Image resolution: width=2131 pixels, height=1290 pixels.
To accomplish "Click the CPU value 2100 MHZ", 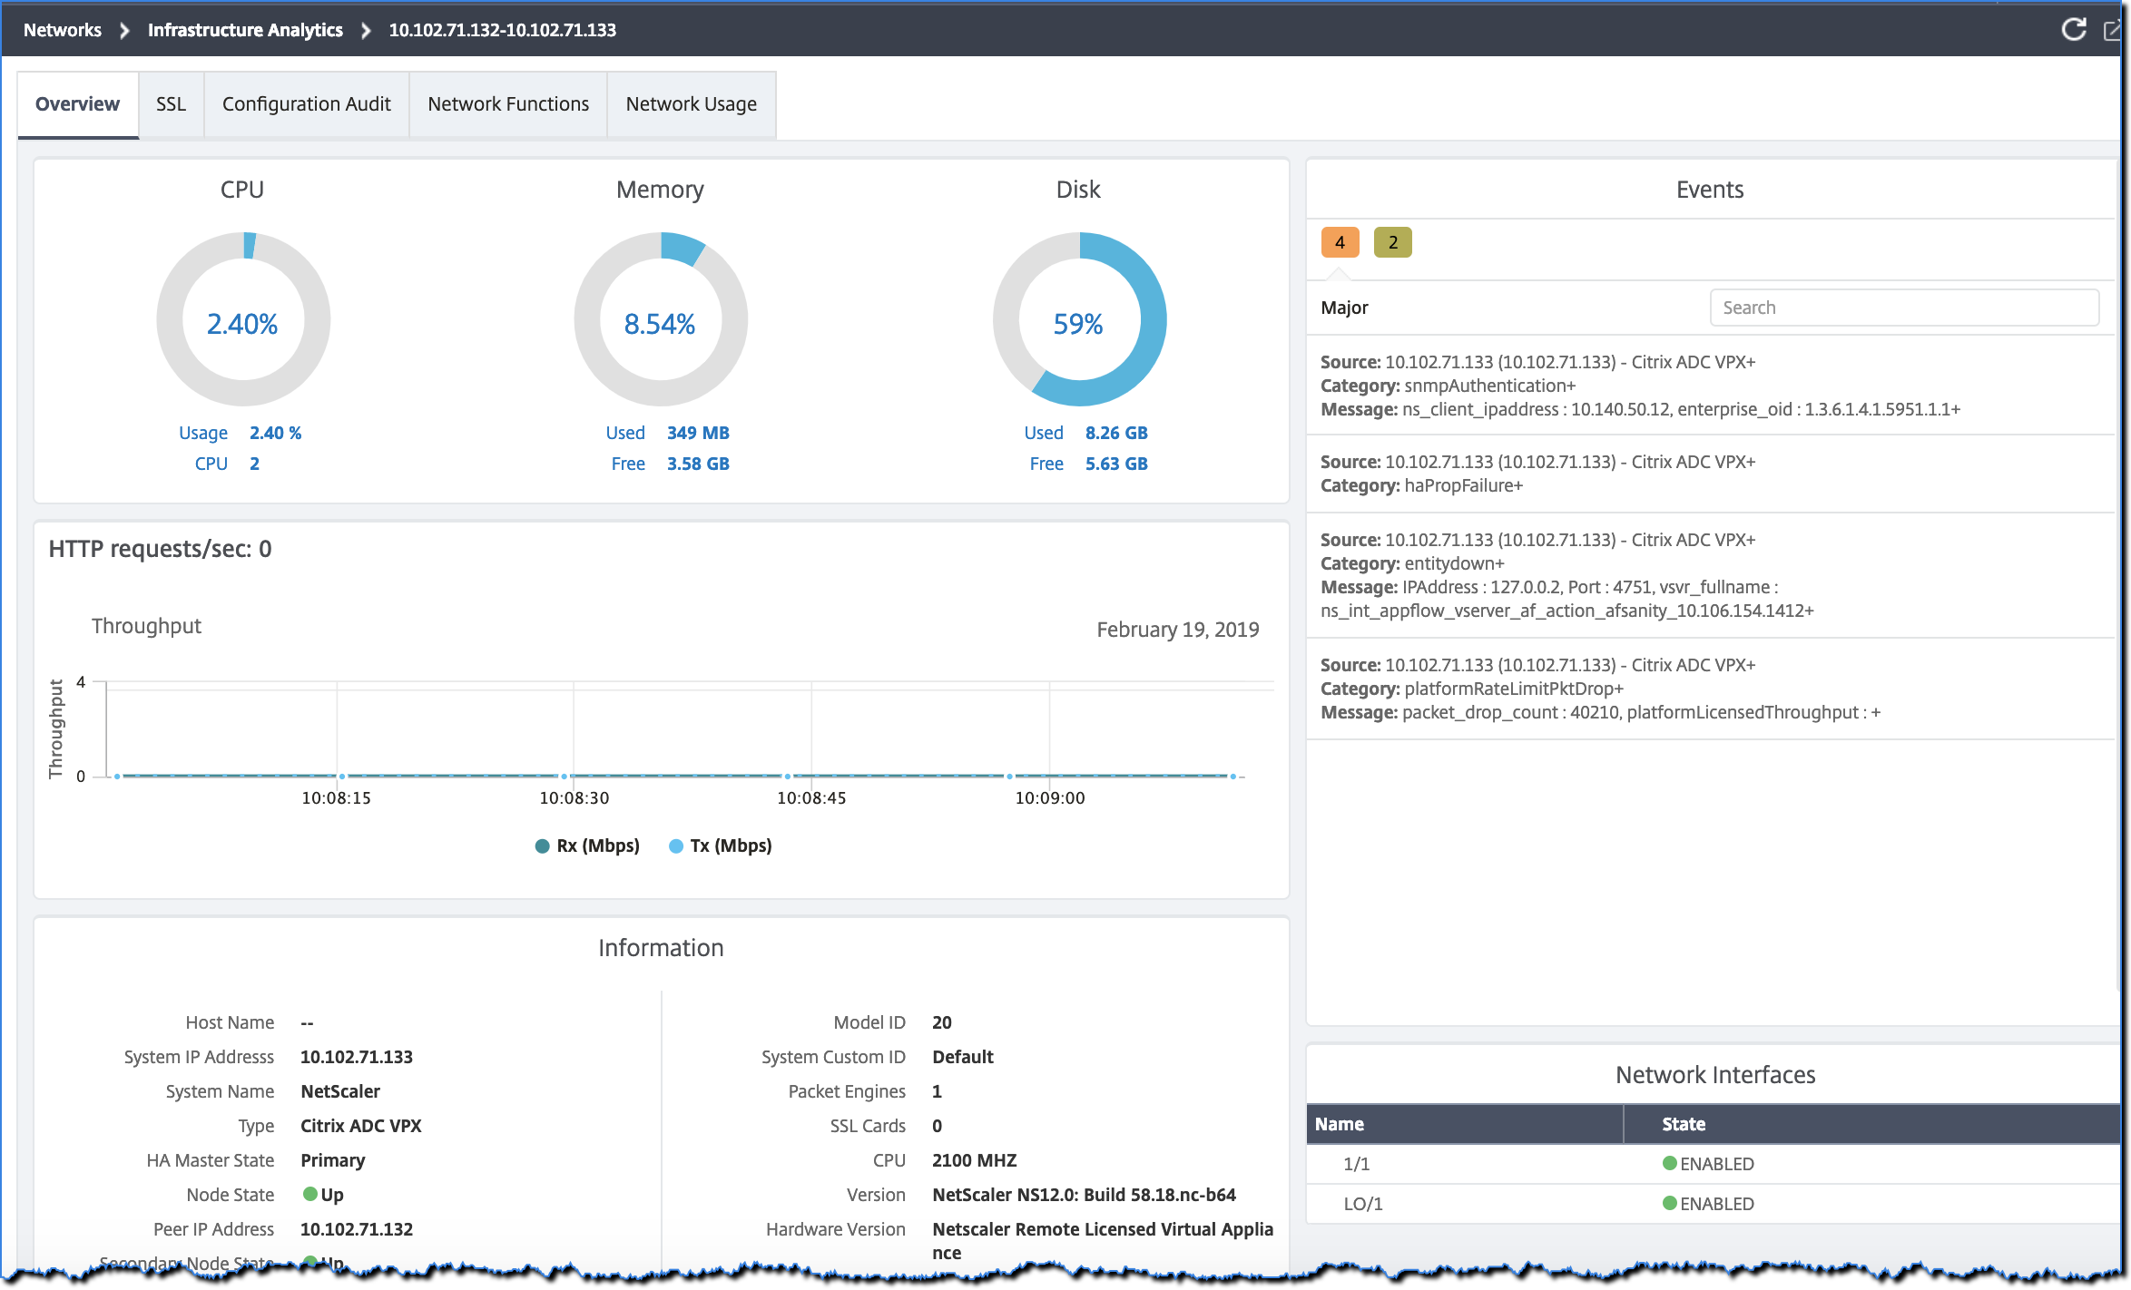I will click(974, 1160).
